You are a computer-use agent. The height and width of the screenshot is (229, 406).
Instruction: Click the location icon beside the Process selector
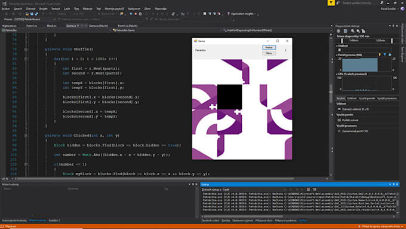click(x=59, y=19)
